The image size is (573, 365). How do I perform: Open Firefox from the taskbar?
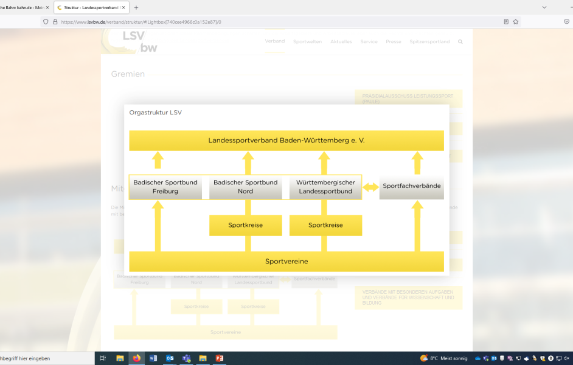tap(137, 358)
